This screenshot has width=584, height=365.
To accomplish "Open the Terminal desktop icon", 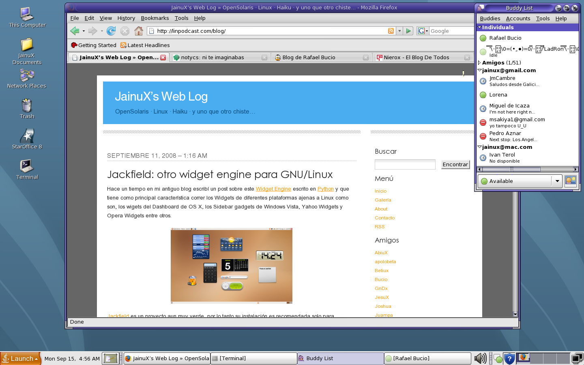I will (27, 169).
